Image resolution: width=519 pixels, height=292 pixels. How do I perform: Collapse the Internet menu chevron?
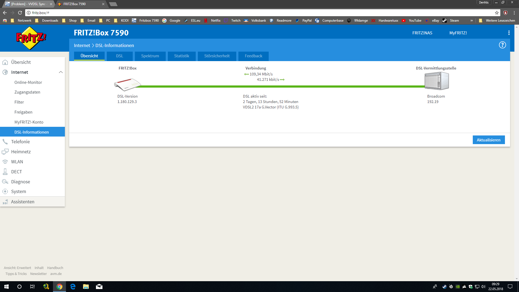[61, 72]
